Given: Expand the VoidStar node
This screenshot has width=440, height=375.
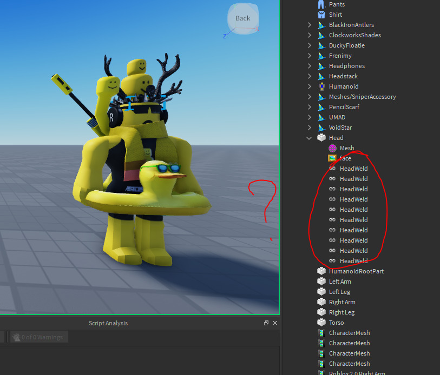Looking at the screenshot, I should tap(309, 128).
